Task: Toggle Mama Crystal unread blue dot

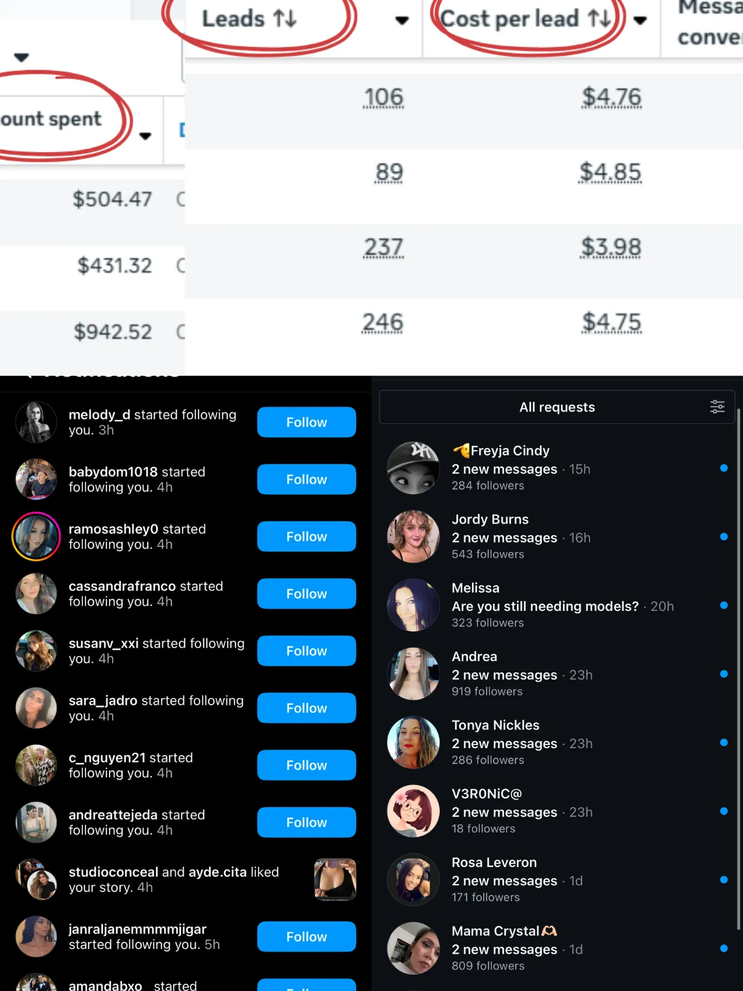Action: [724, 948]
